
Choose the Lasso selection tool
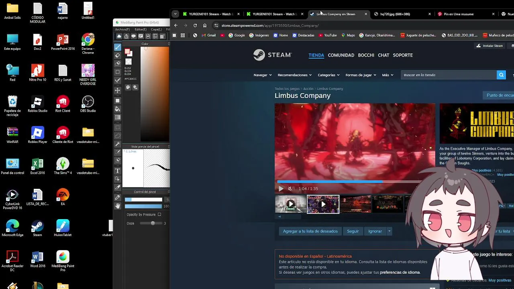(x=118, y=136)
